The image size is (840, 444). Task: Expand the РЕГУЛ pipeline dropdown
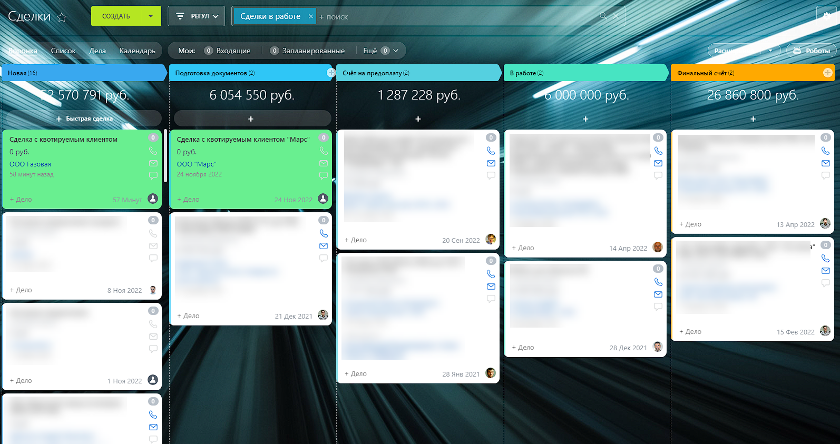(197, 16)
